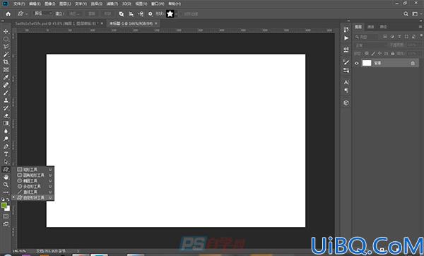
Task: Open the screen mode switcher icon
Action: pos(6,224)
